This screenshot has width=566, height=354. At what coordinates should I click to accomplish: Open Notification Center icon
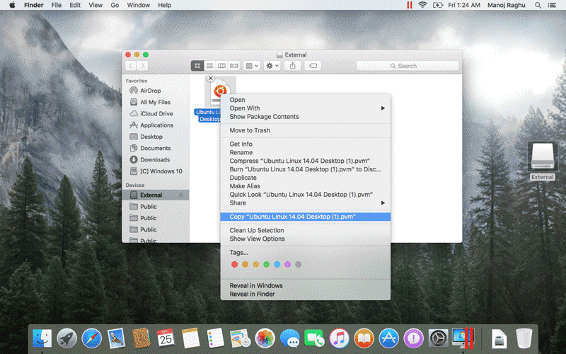[x=552, y=5]
